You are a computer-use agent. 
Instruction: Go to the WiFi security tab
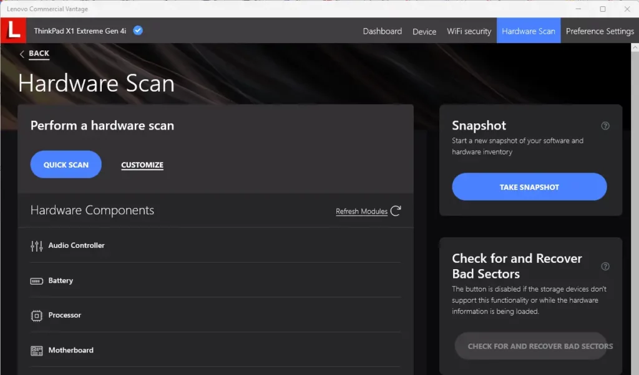tap(469, 31)
